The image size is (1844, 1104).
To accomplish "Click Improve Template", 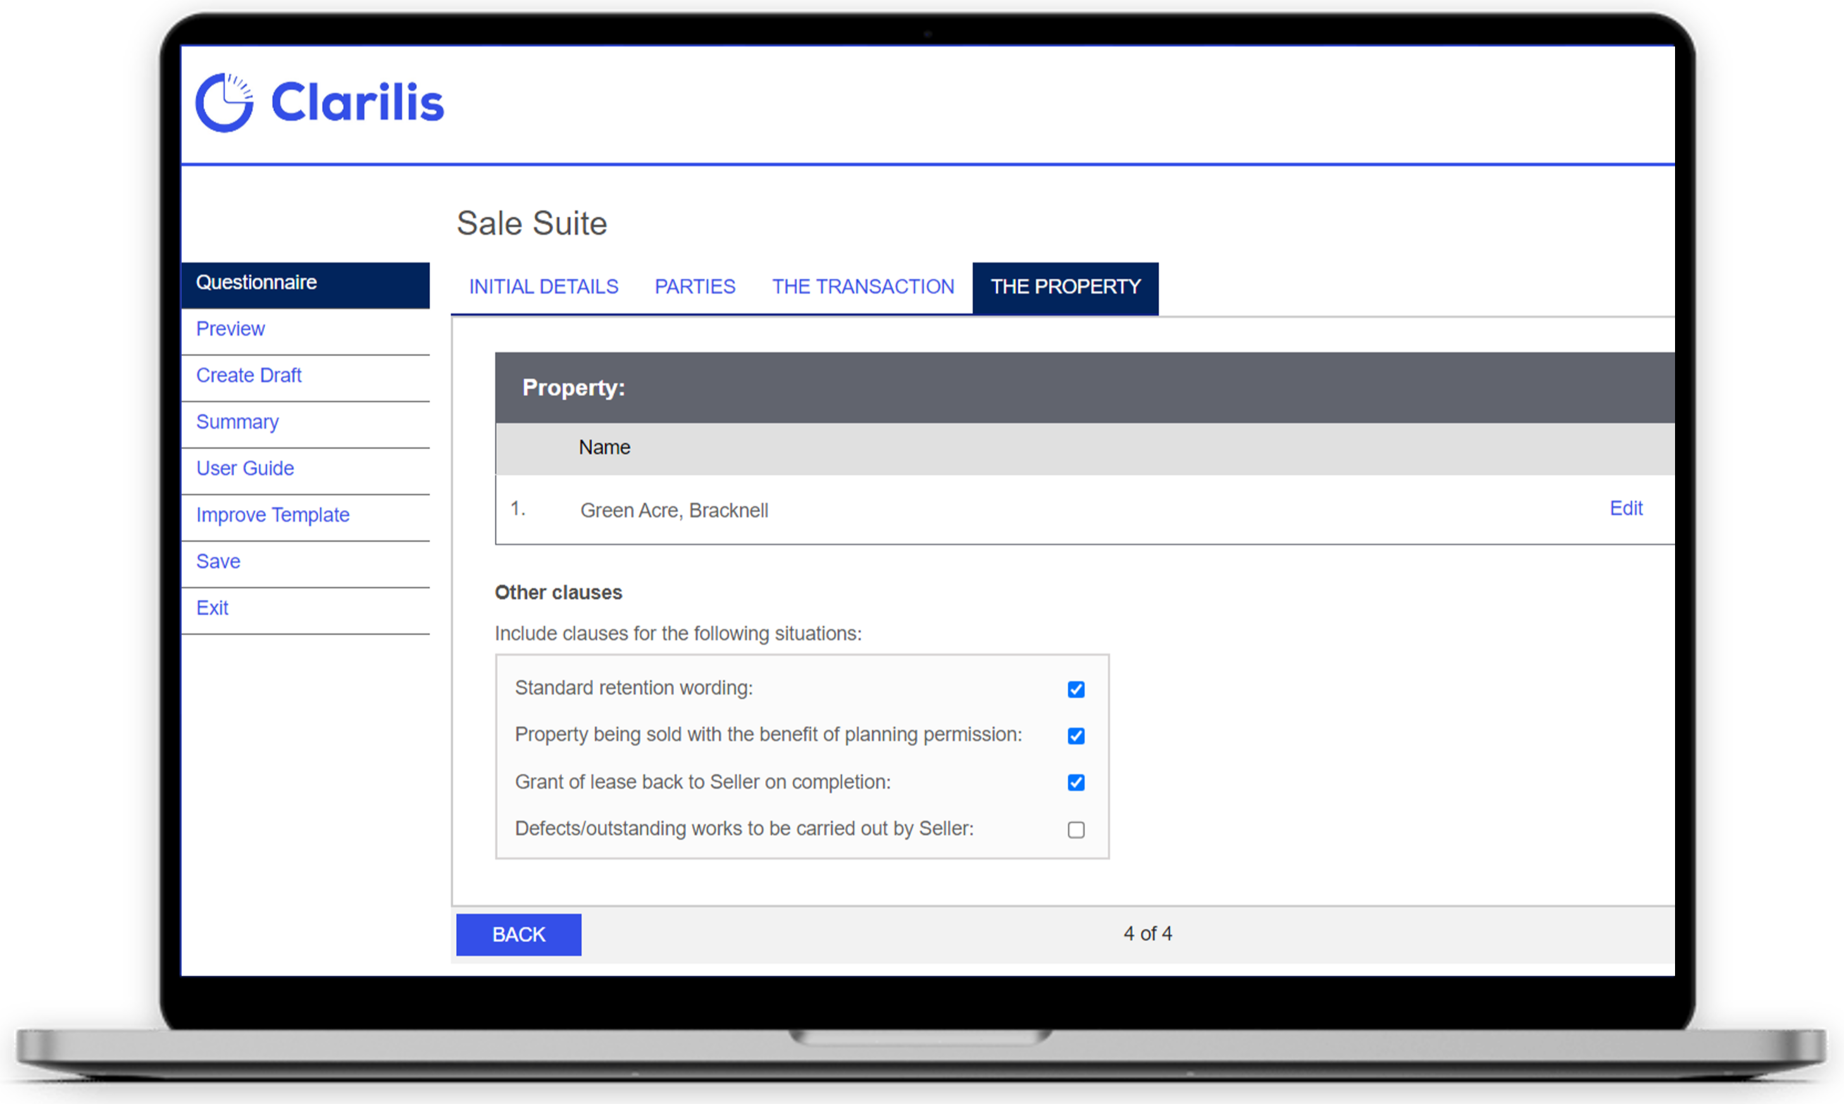I will point(272,514).
